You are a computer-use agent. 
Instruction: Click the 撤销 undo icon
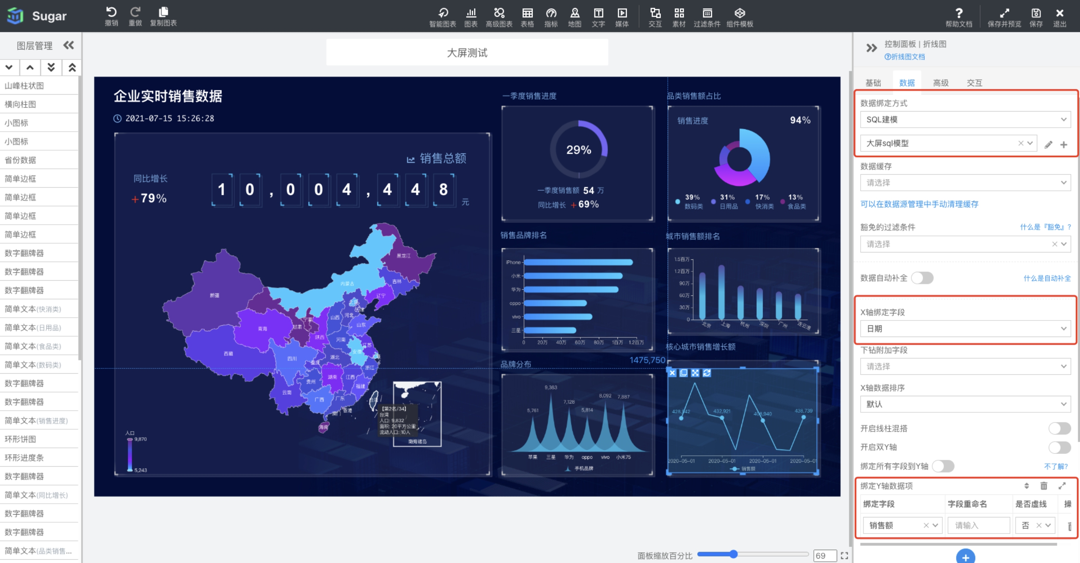click(111, 13)
